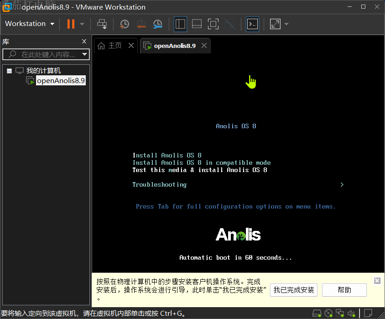
Task: Click the hard disk status icon
Action: coord(317,314)
